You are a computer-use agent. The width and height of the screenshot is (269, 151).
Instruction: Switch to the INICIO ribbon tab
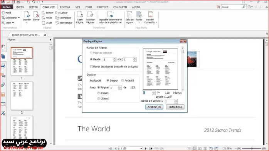click(x=20, y=7)
